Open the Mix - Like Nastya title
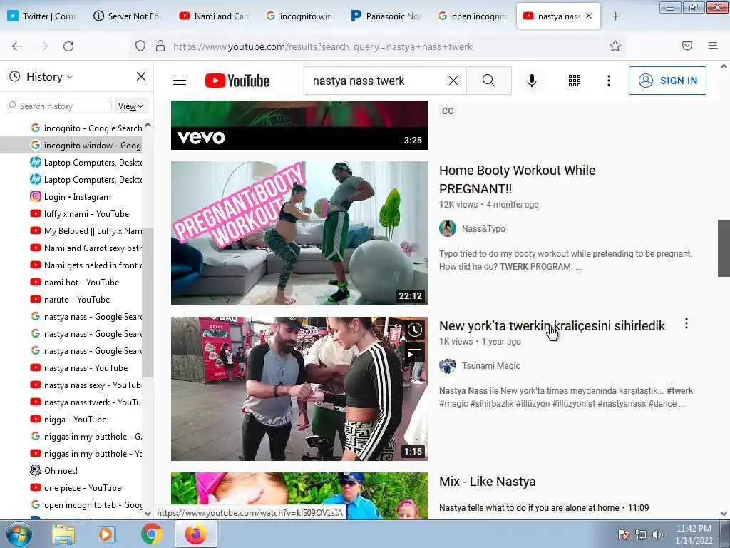The width and height of the screenshot is (730, 548). click(488, 482)
